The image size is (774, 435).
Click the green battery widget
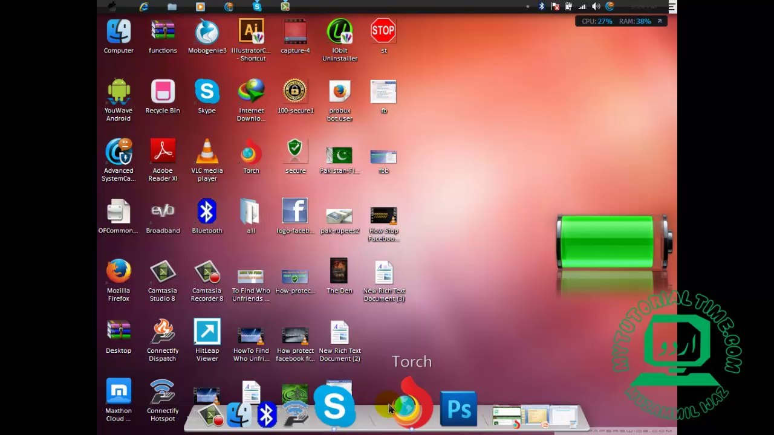click(x=614, y=242)
